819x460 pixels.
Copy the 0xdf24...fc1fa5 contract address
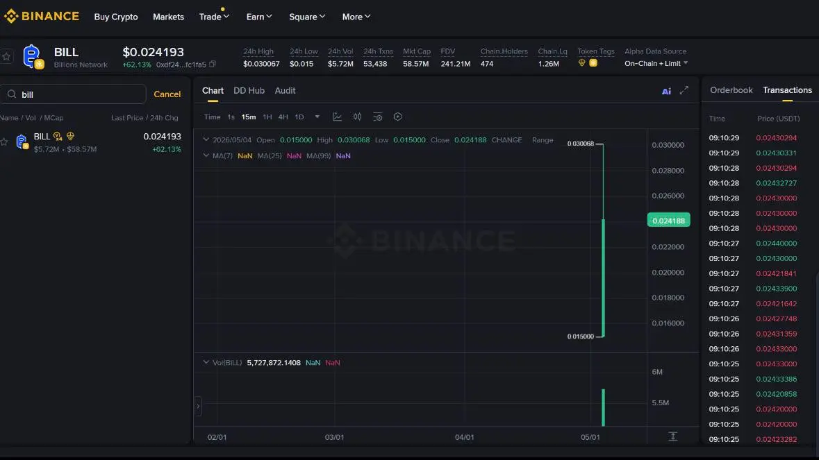coord(213,65)
